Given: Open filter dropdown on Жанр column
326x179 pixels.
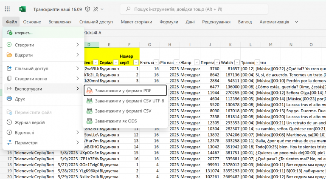Looking at the screenshot, I should 197,62.
